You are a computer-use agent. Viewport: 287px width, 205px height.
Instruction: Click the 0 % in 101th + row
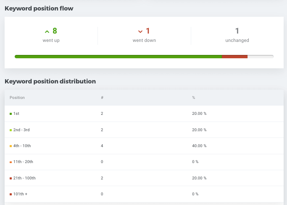pyautogui.click(x=195, y=194)
